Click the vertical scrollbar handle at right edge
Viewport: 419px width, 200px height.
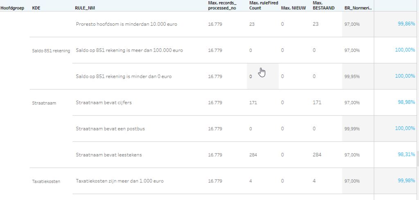418,159
